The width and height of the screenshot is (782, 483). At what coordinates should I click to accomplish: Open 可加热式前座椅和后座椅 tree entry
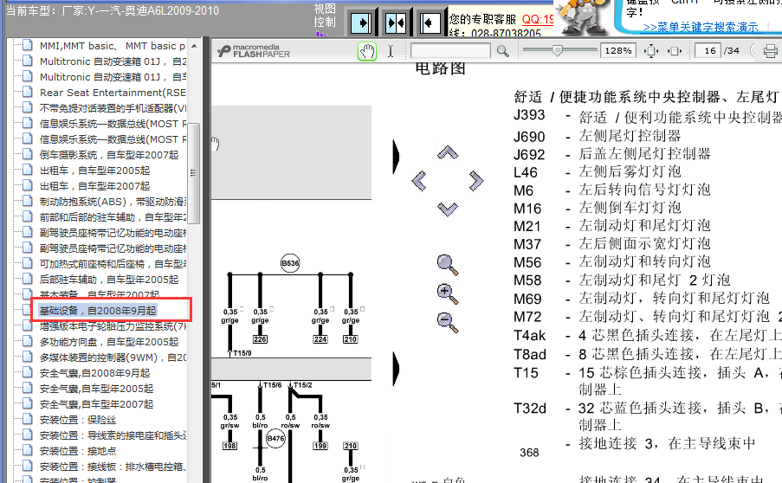(113, 264)
